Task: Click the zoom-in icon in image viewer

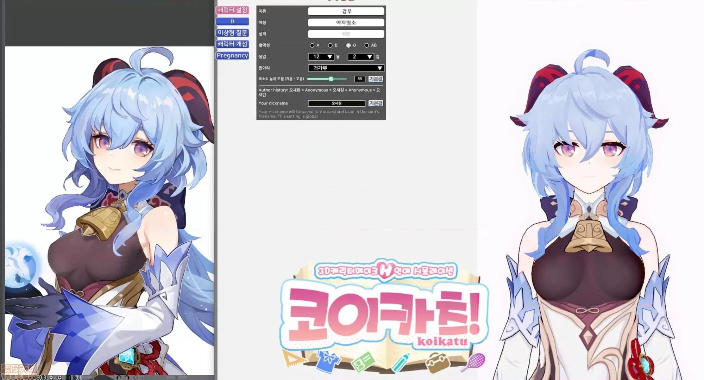Action: pyautogui.click(x=59, y=377)
